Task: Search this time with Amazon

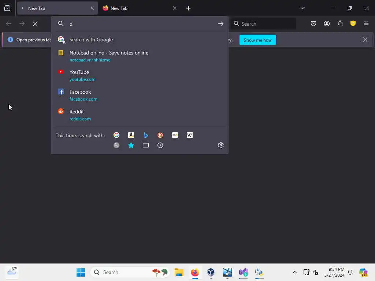Action: pyautogui.click(x=131, y=135)
